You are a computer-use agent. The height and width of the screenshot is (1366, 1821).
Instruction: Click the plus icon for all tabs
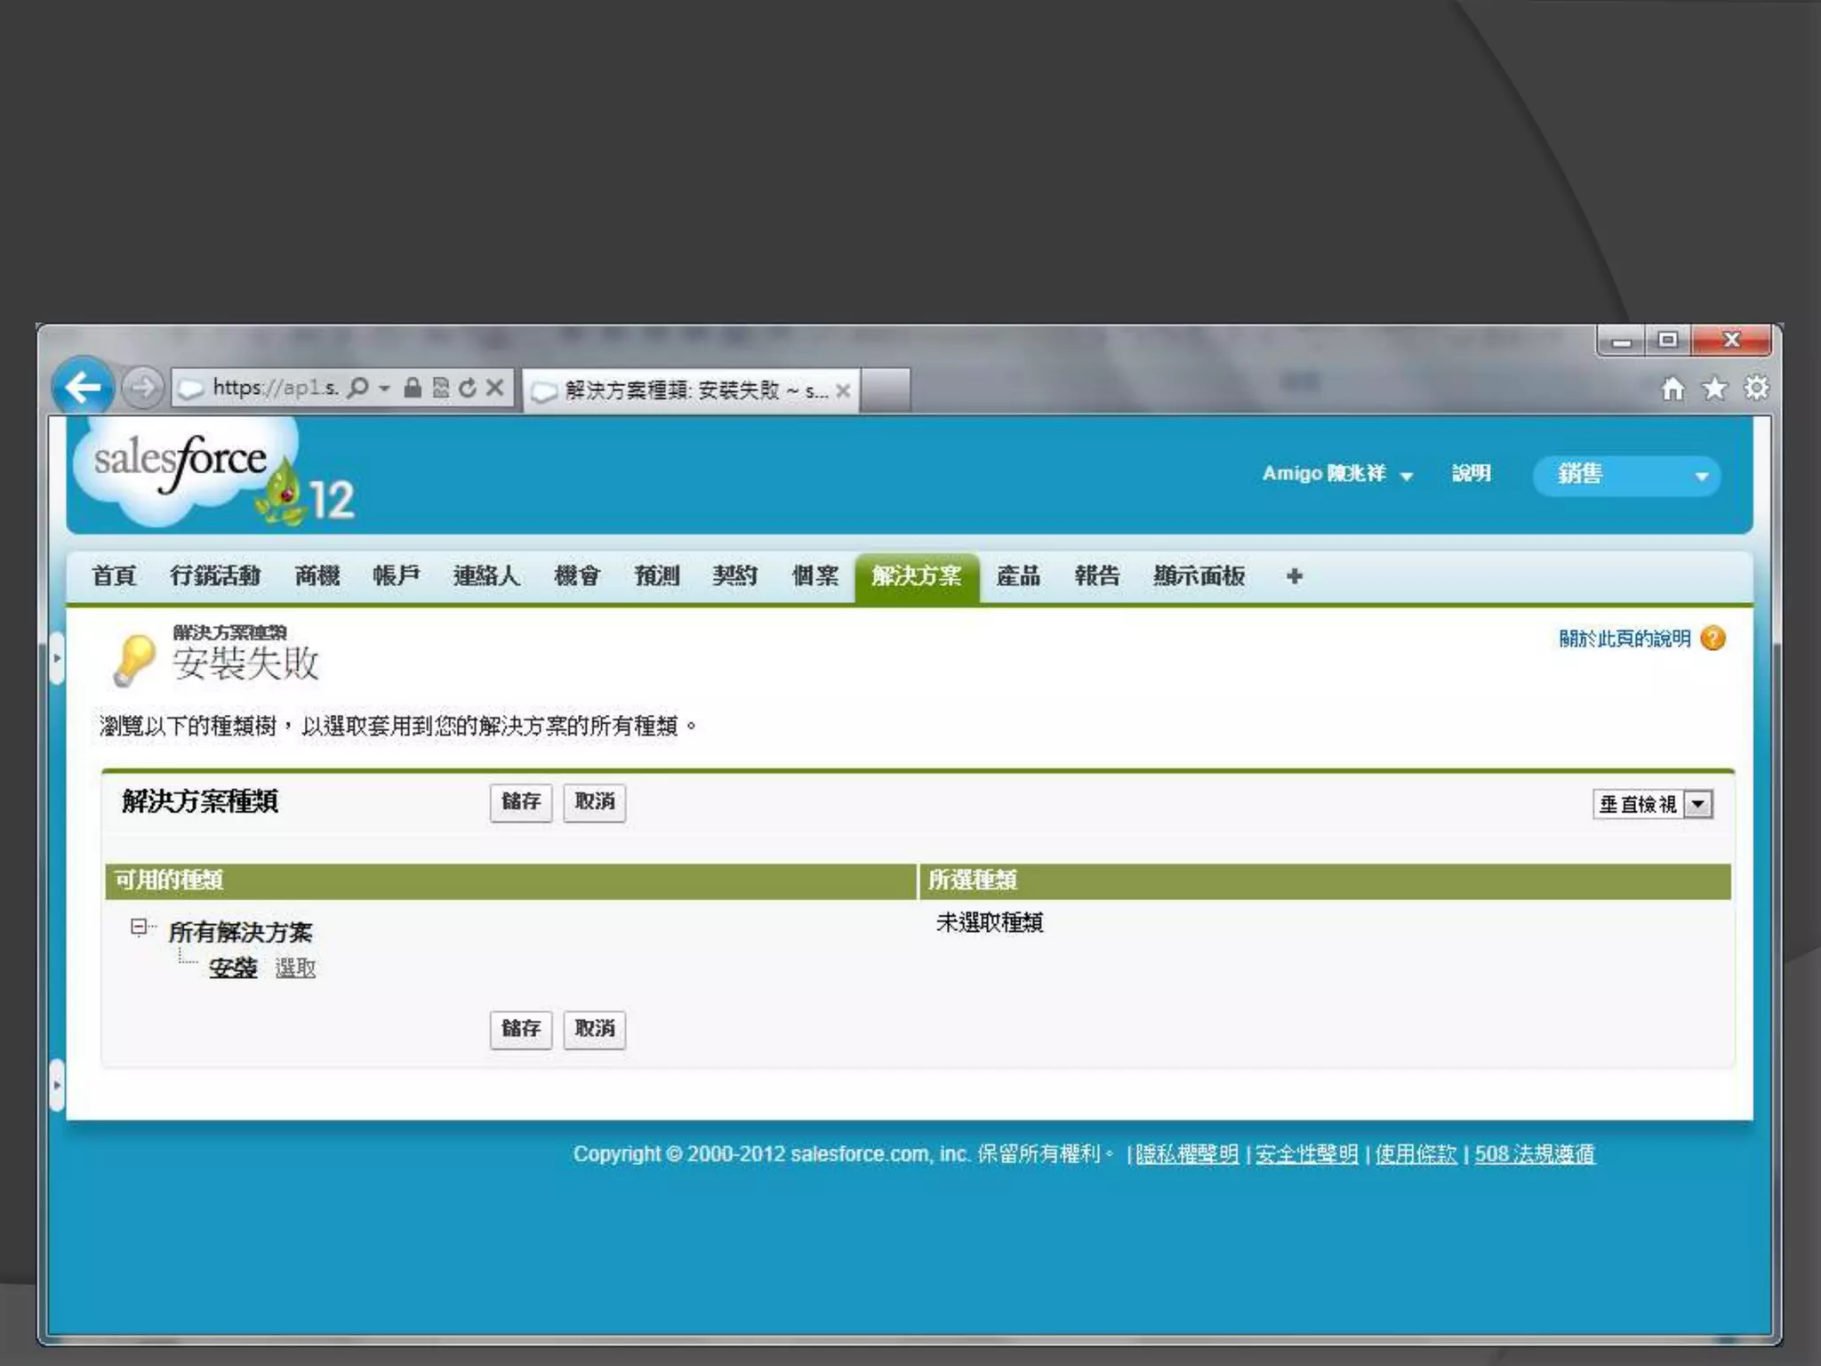1294,576
